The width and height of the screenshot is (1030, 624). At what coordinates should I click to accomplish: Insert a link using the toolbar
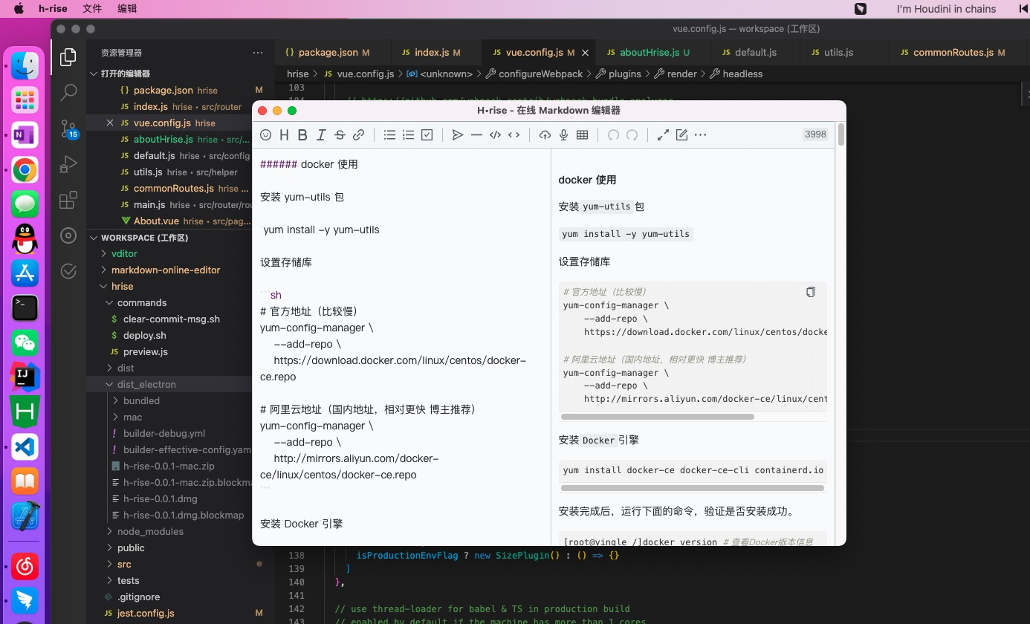click(x=358, y=134)
